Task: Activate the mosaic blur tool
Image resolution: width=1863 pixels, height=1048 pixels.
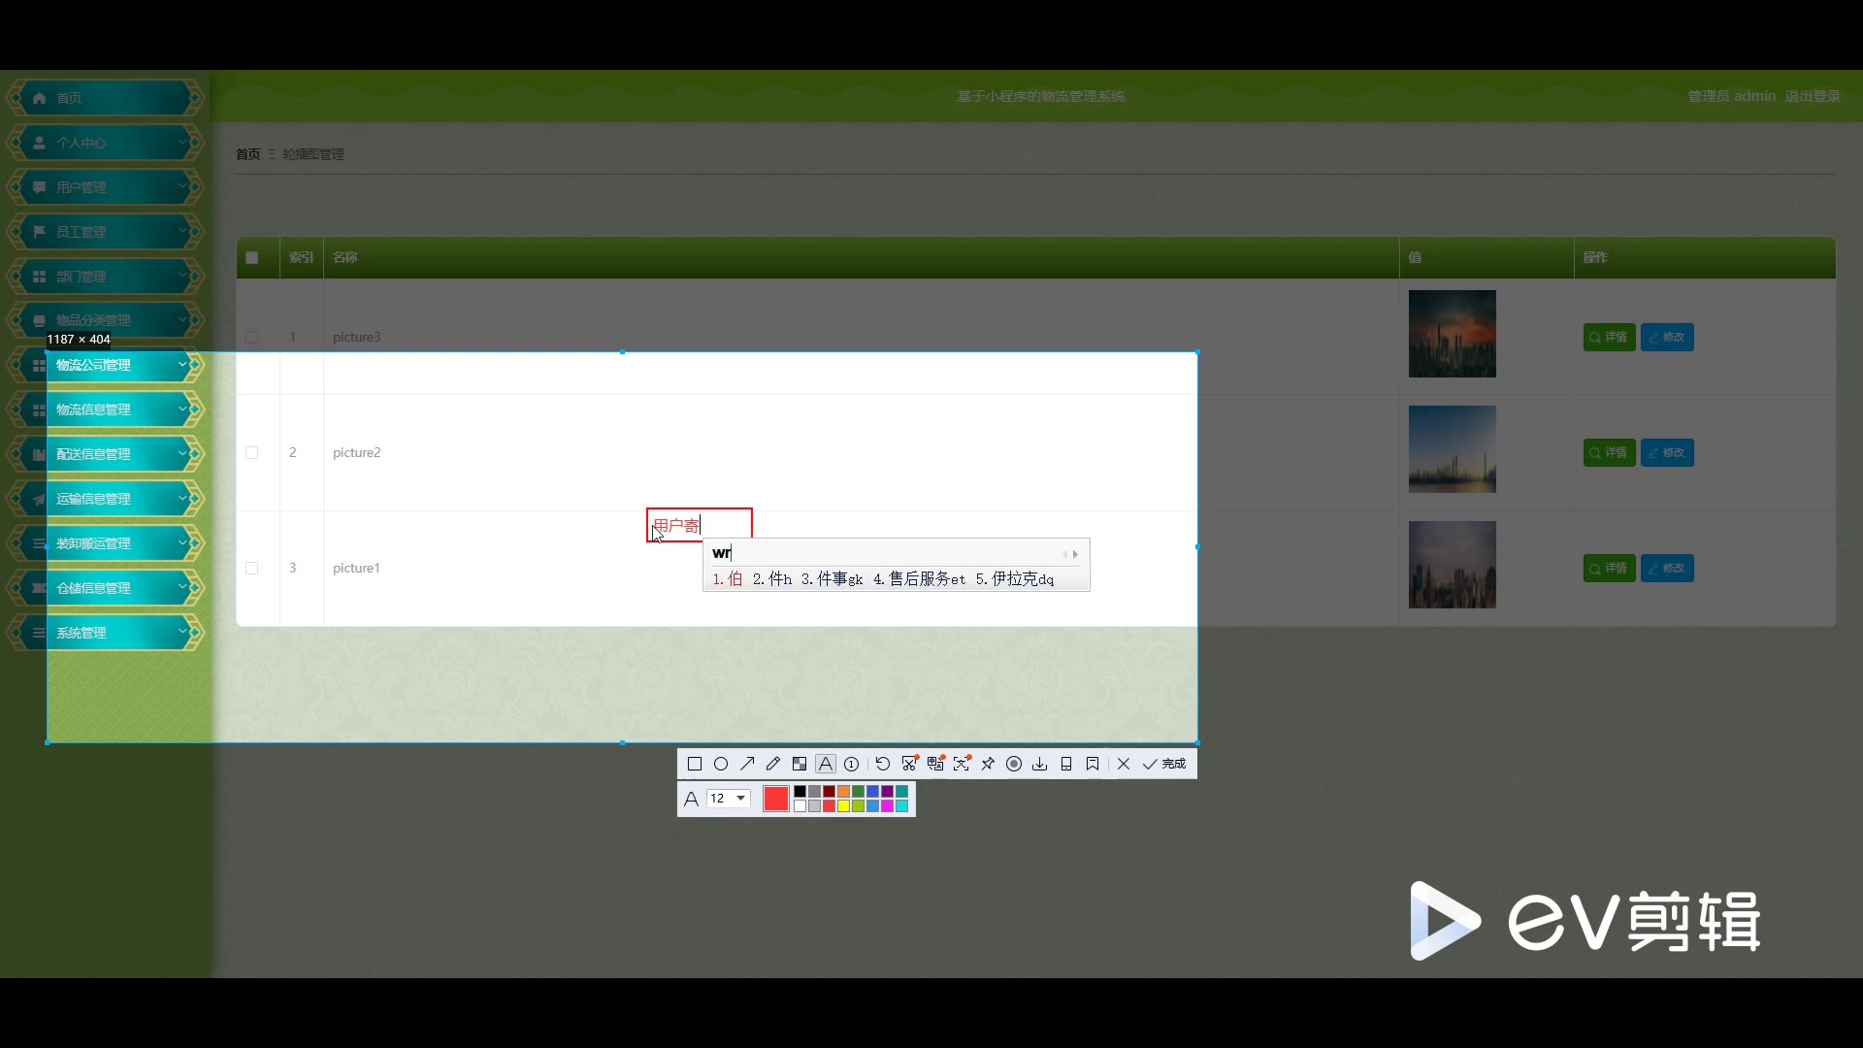Action: (800, 764)
